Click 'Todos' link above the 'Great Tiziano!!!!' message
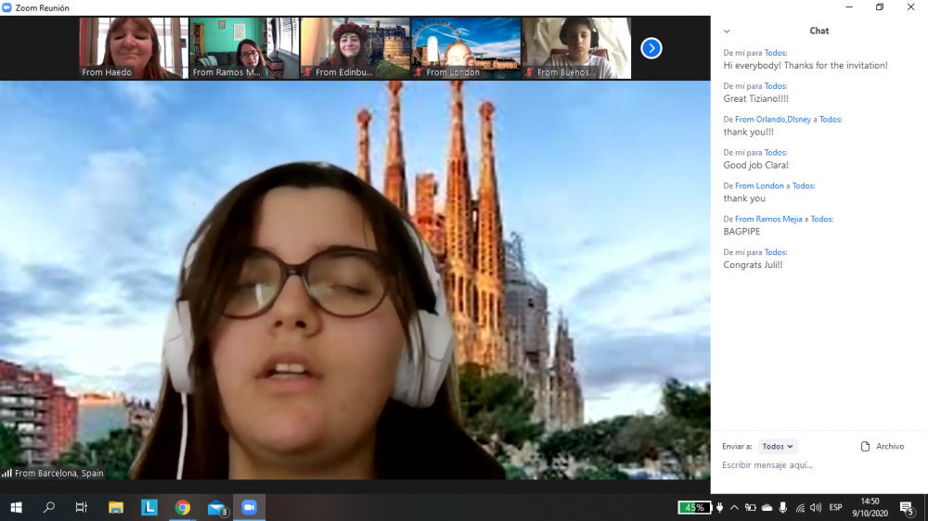This screenshot has height=521, width=928. coord(775,85)
